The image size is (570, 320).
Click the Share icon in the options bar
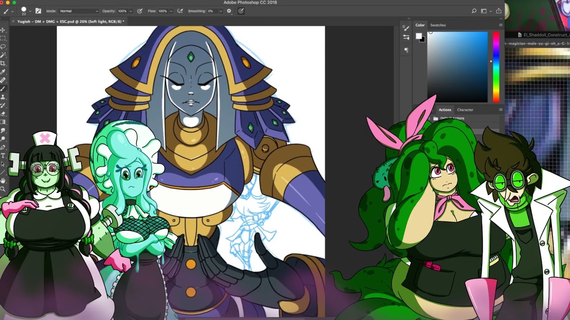pyautogui.click(x=498, y=11)
